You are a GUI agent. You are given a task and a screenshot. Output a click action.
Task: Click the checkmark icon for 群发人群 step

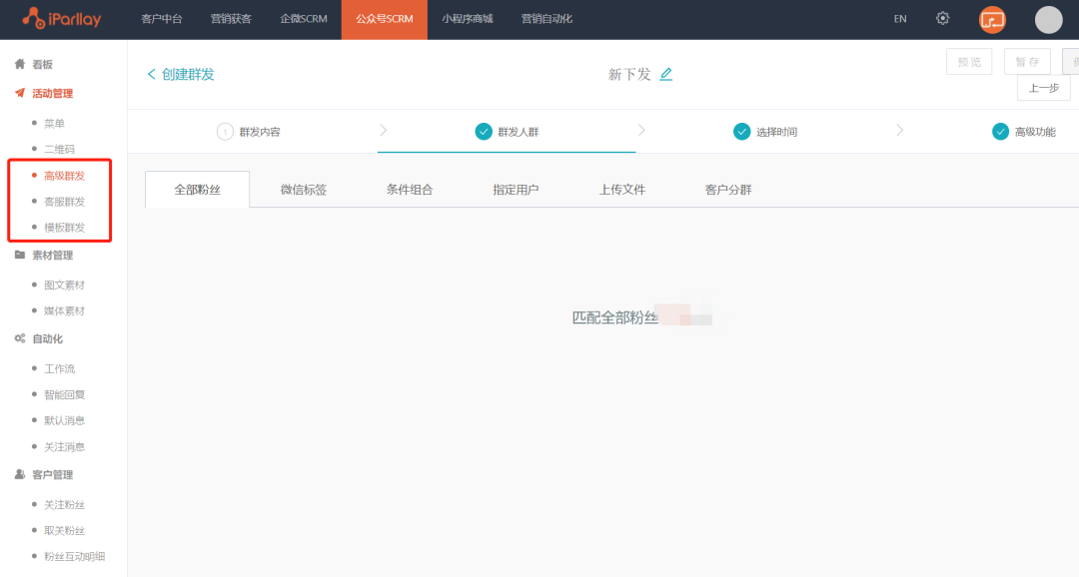point(484,132)
